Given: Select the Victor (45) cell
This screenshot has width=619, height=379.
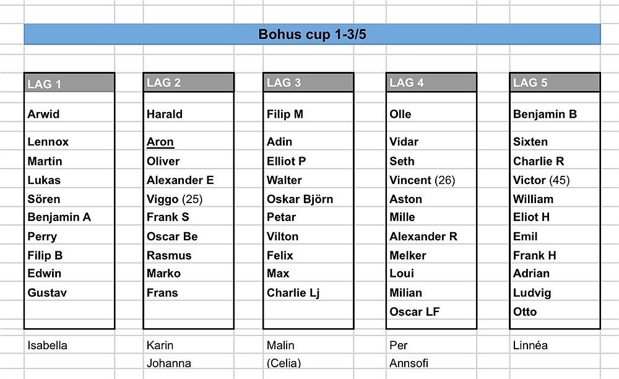Looking at the screenshot, I should click(x=541, y=180).
